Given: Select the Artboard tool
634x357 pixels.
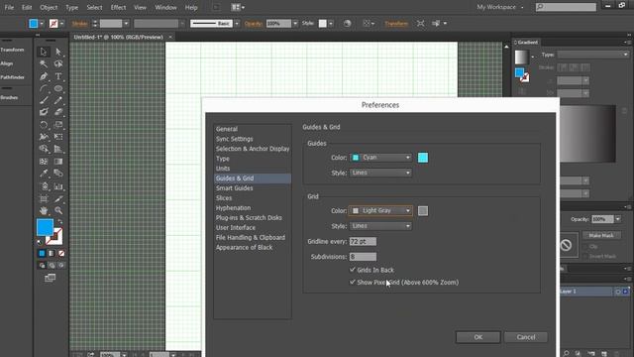Looking at the screenshot, I should pyautogui.click(x=44, y=198).
